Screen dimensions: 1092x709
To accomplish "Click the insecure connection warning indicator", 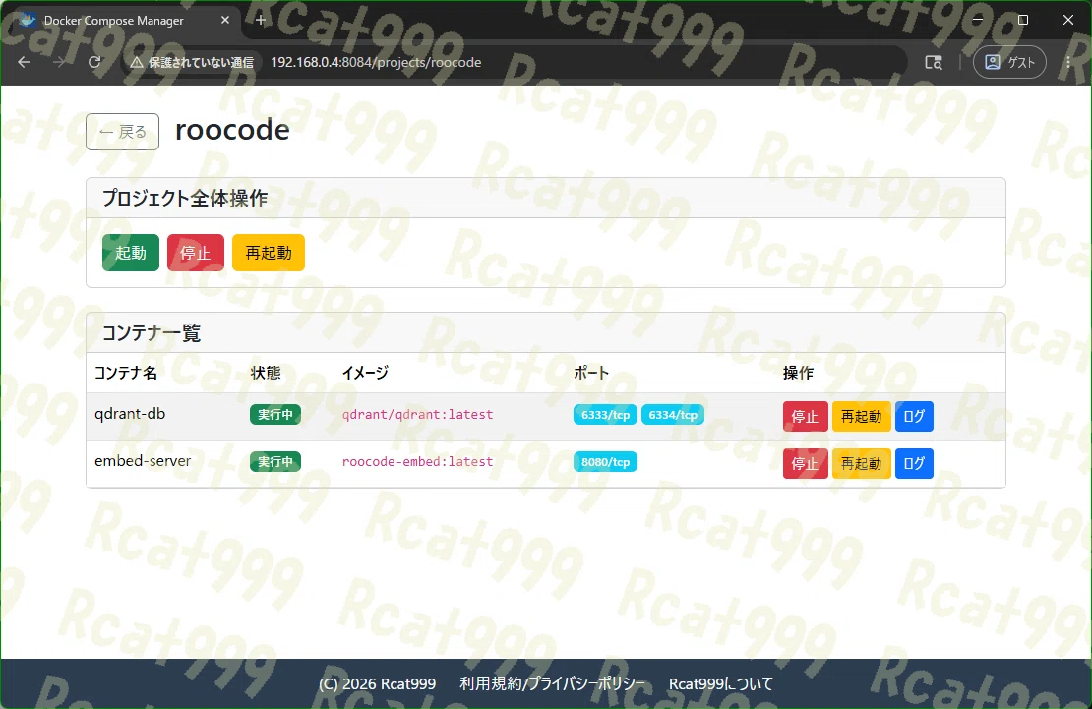I will click(x=192, y=62).
